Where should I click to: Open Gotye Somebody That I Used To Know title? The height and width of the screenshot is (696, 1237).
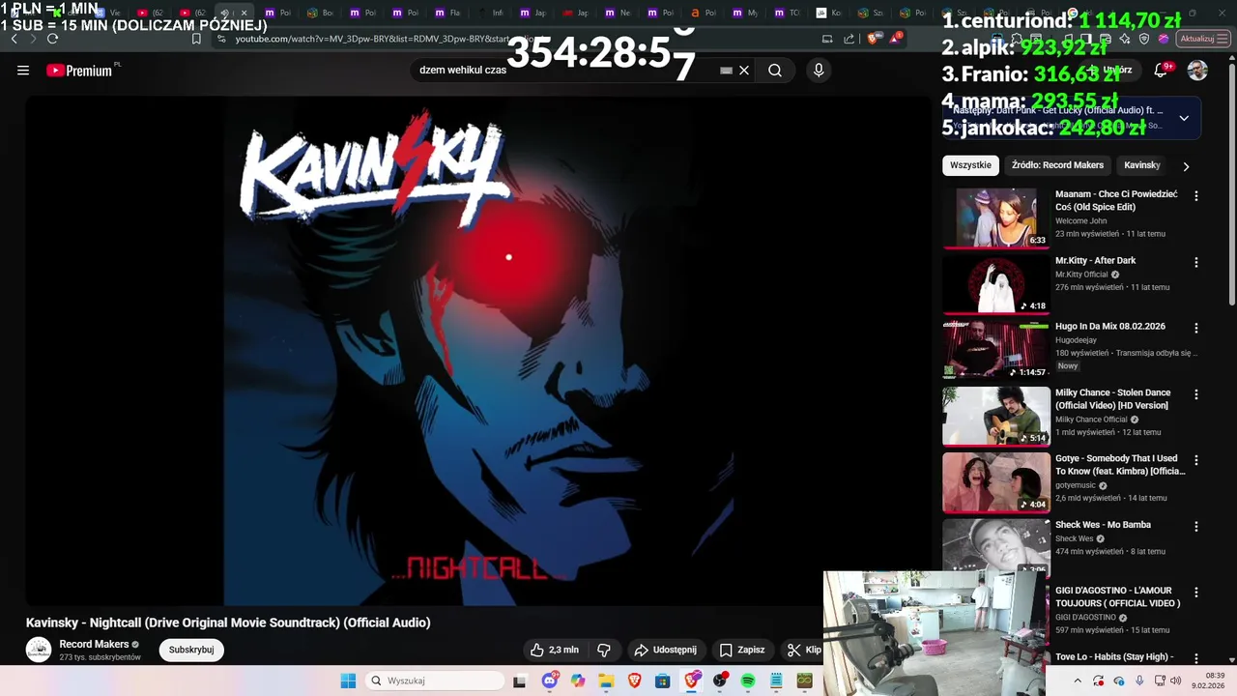[1120, 465]
